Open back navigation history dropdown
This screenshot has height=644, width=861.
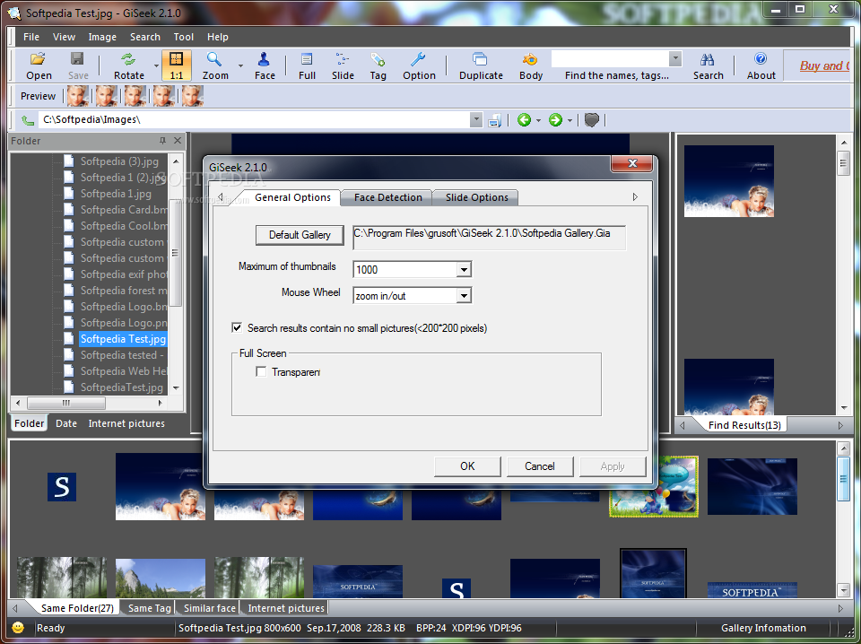[x=538, y=120]
